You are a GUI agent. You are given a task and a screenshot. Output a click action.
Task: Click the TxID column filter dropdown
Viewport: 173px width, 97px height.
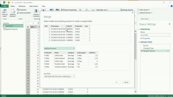click(x=37, y=27)
